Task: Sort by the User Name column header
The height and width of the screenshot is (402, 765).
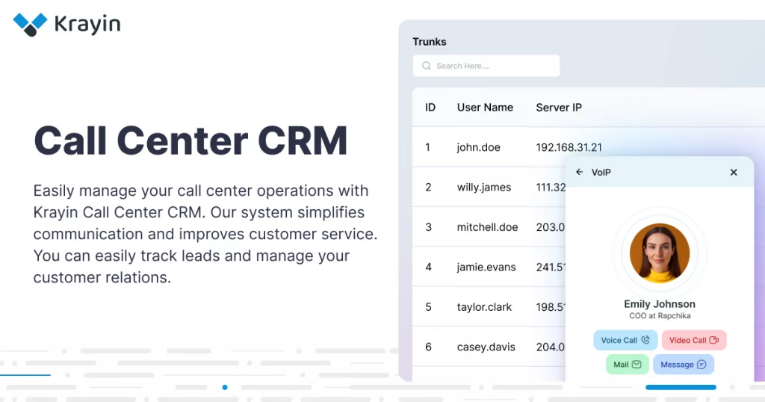Action: (485, 108)
